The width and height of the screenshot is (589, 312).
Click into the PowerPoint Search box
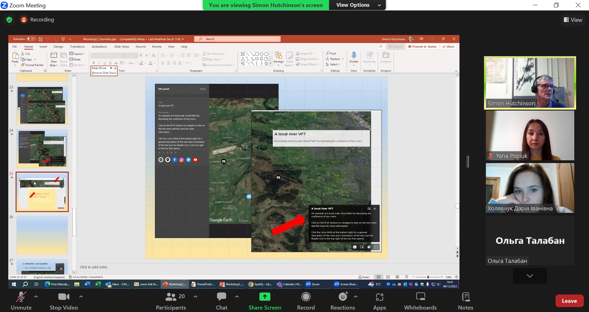click(237, 39)
